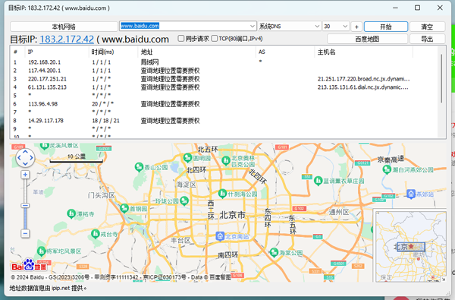Click the 门头沟区 label on map
This screenshot has width=455, height=300.
coord(102,195)
